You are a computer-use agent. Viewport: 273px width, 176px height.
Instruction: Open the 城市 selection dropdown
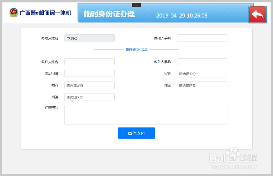pos(89,86)
